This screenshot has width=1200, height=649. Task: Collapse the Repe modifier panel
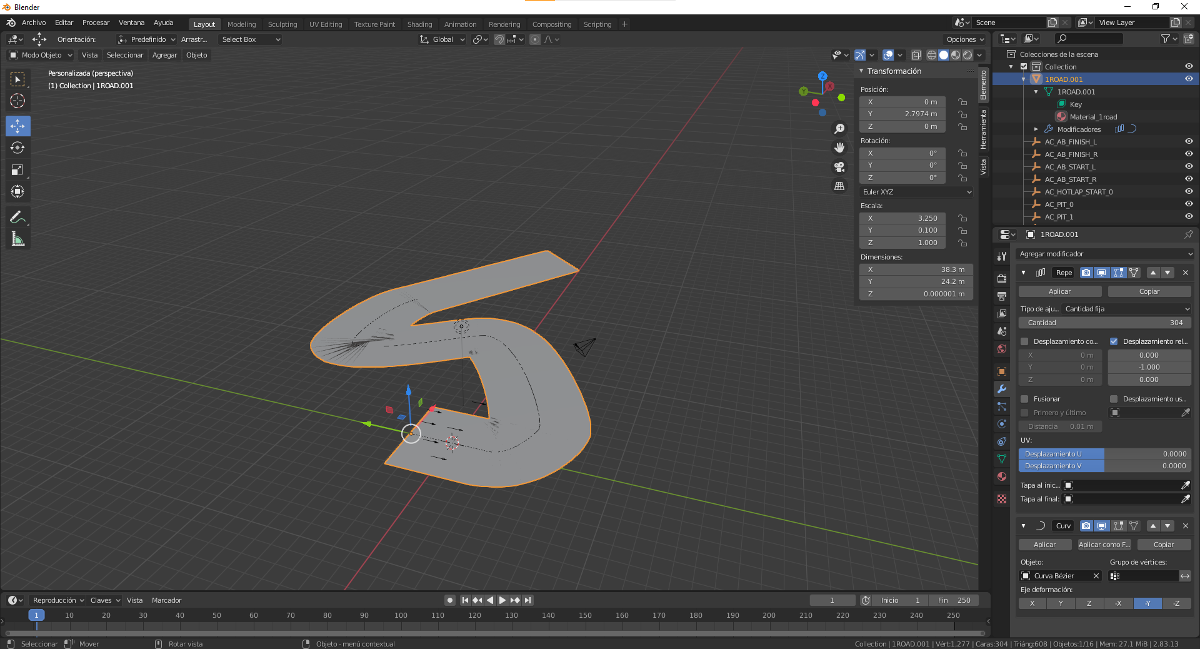pyautogui.click(x=1023, y=273)
